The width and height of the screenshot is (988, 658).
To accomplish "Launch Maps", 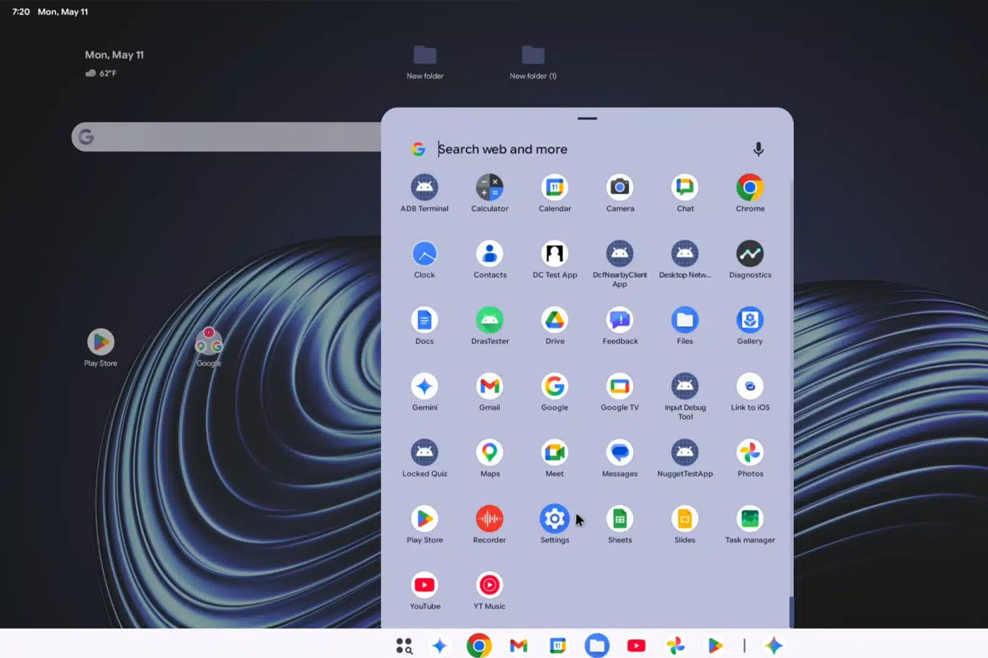I will (489, 452).
